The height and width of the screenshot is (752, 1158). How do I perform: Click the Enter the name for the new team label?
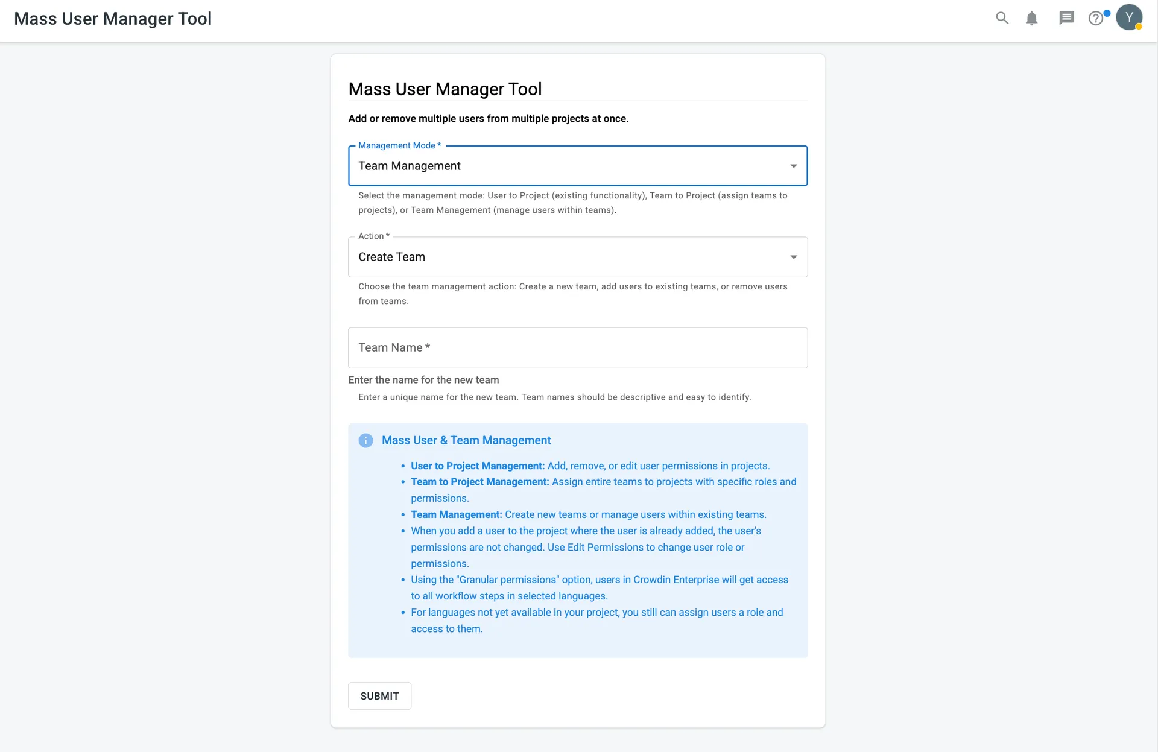coord(423,380)
